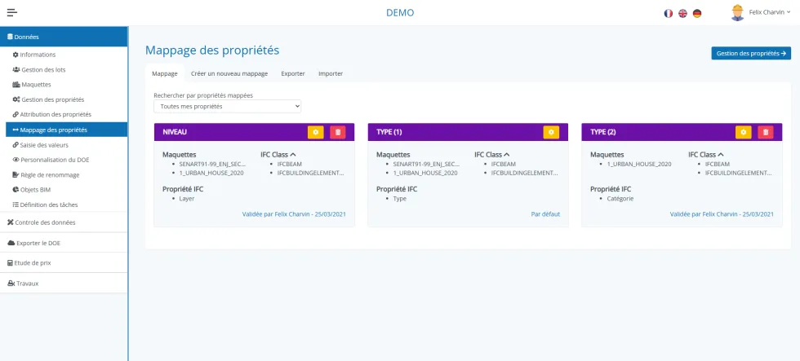
Task: Open the Importer tab
Action: [331, 73]
